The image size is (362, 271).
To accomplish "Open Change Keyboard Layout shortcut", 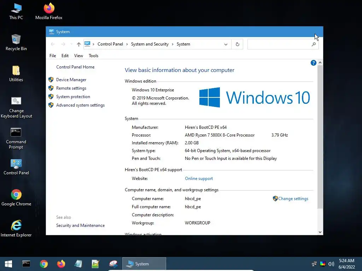I will point(16,107).
